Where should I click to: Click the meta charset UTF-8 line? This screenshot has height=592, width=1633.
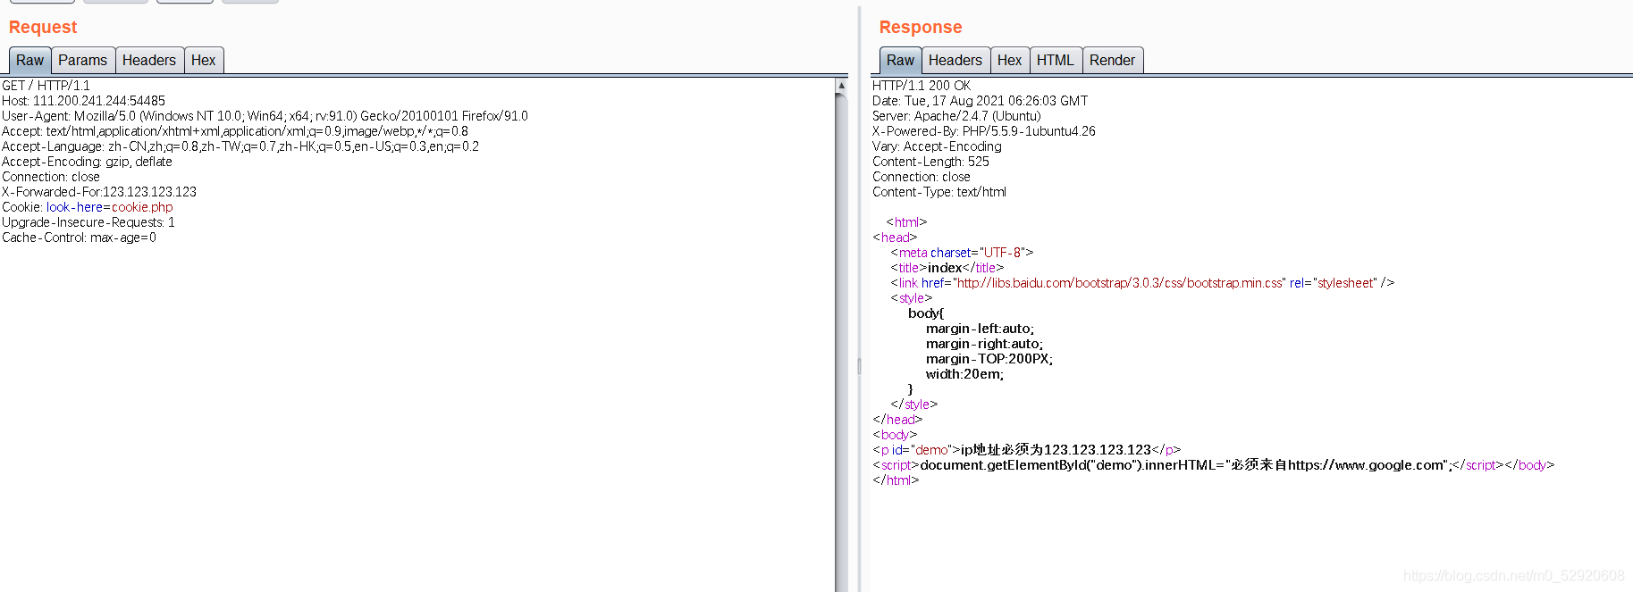coord(962,253)
